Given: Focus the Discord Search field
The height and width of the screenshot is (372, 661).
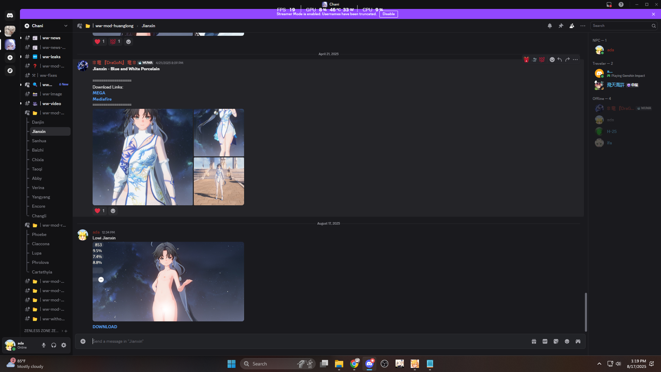Looking at the screenshot, I should (x=623, y=26).
